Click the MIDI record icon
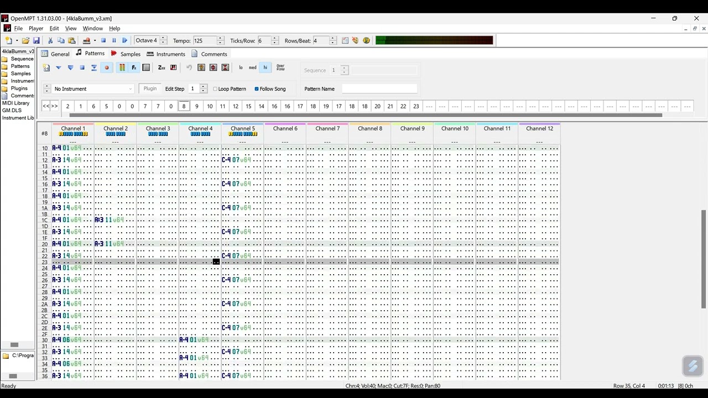Screen dimensions: 708x398 86,40
